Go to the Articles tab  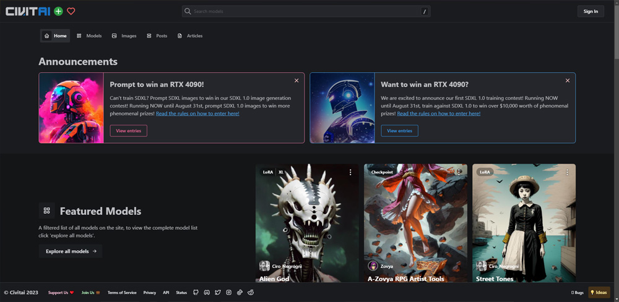[190, 36]
